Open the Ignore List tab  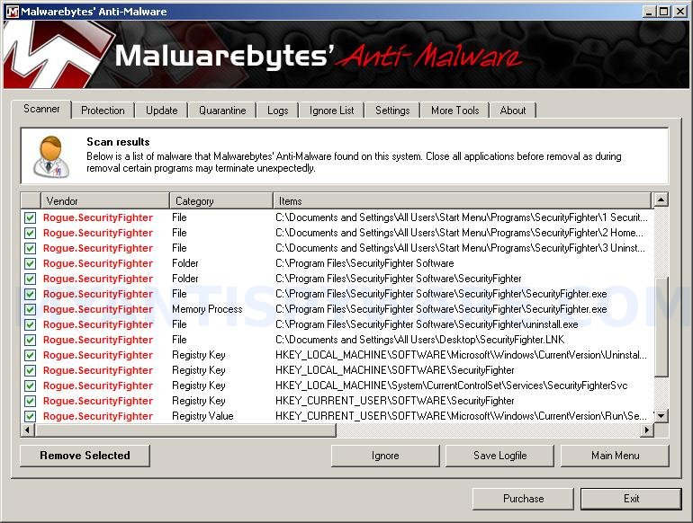point(331,111)
